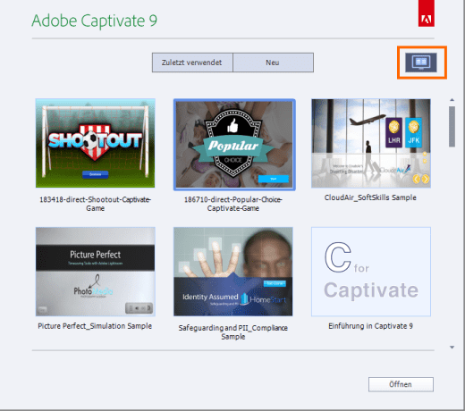465x411 pixels.
Task: Select the Shootout game thumbnail
Action: click(x=96, y=143)
